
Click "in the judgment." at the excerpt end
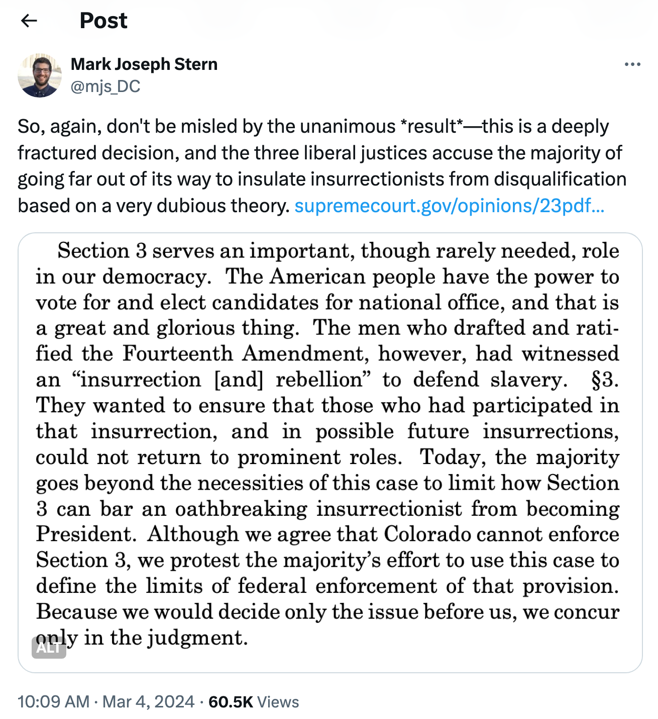(x=166, y=638)
